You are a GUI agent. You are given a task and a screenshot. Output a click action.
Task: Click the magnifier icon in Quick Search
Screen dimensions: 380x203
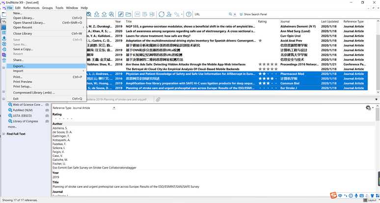[x=230, y=14]
